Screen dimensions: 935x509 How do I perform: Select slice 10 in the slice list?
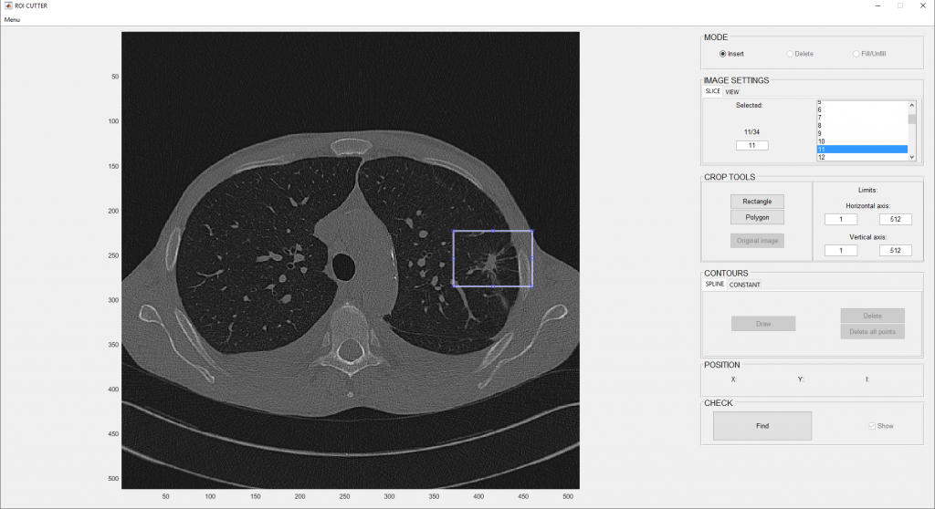[862, 141]
